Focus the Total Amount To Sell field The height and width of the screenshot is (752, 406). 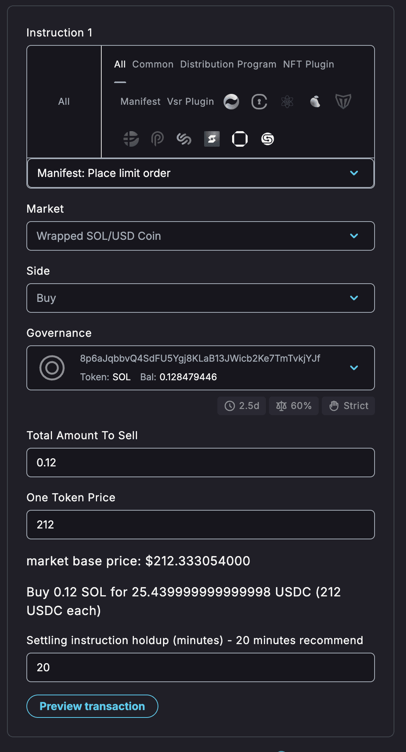[200, 463]
